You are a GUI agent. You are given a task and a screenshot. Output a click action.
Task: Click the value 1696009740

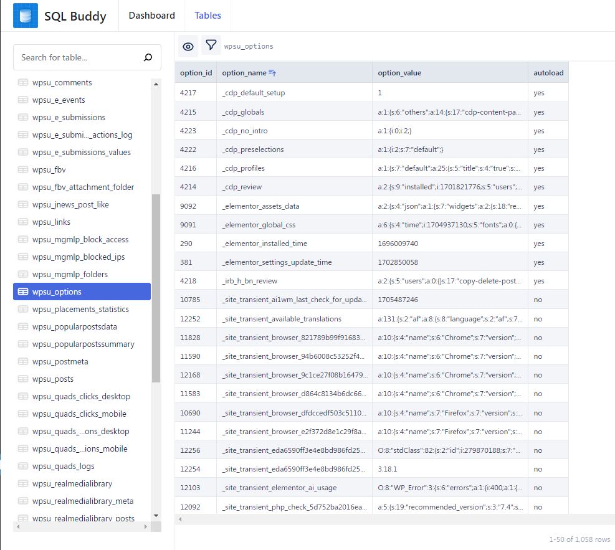click(x=398, y=244)
